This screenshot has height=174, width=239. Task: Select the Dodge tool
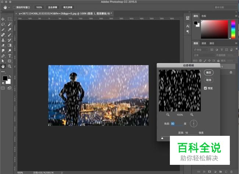(10, 51)
